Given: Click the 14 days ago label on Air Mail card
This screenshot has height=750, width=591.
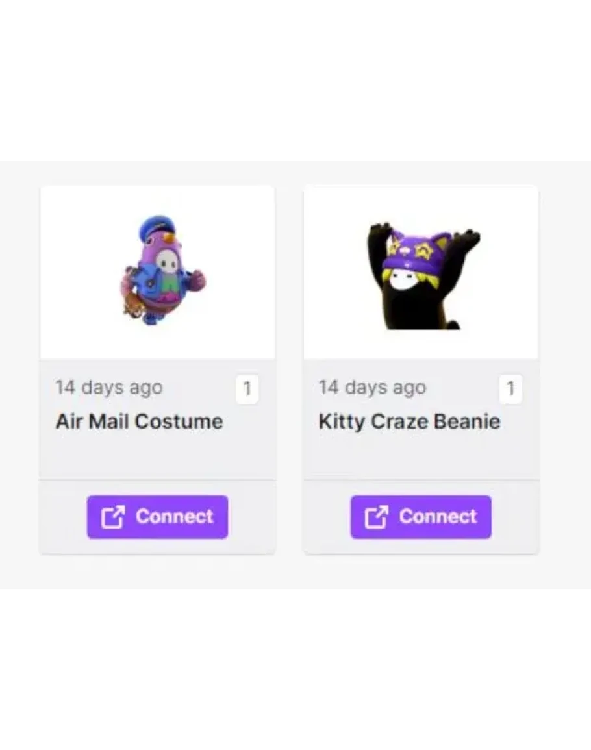Looking at the screenshot, I should (x=109, y=388).
